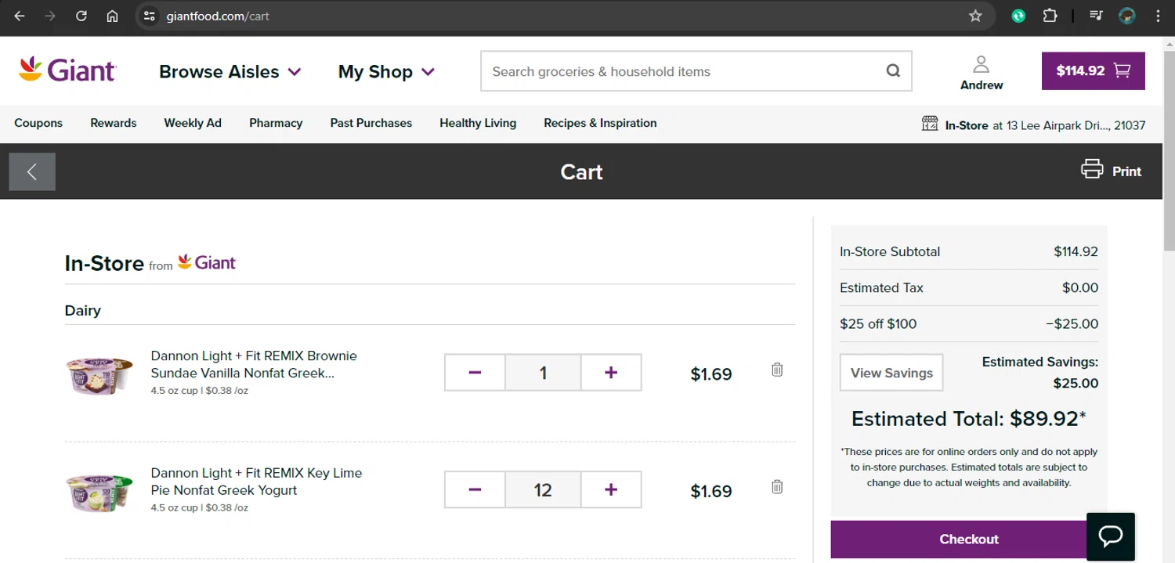Remove Key Lime Pie yogurt via trash icon

tap(777, 487)
